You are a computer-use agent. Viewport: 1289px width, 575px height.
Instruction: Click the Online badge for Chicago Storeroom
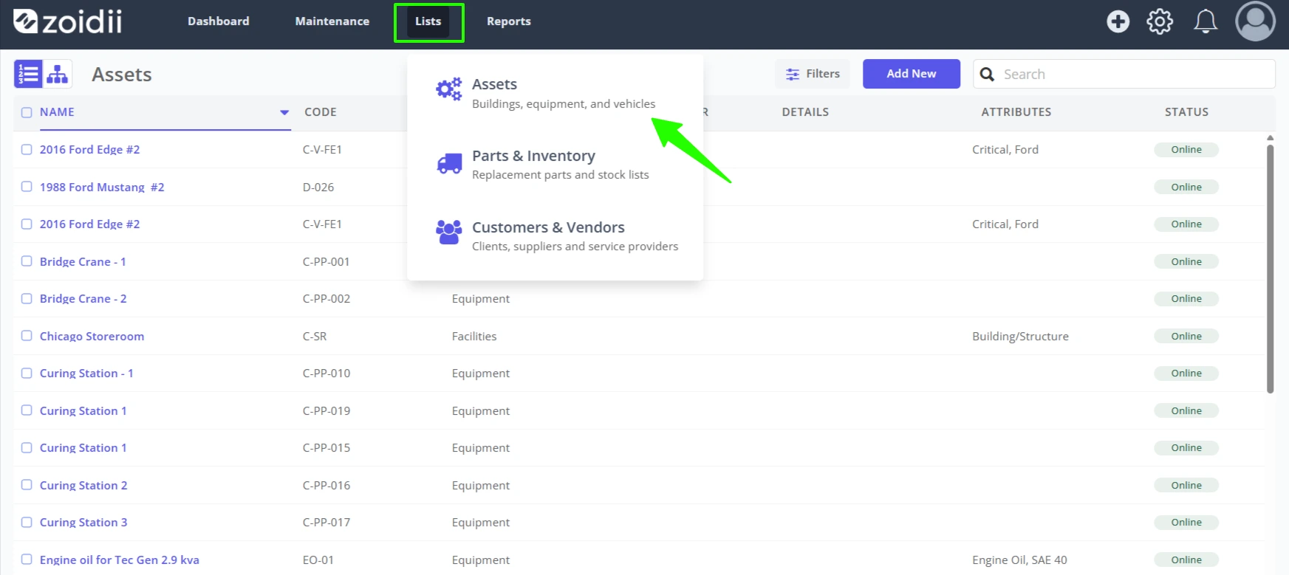(x=1186, y=336)
